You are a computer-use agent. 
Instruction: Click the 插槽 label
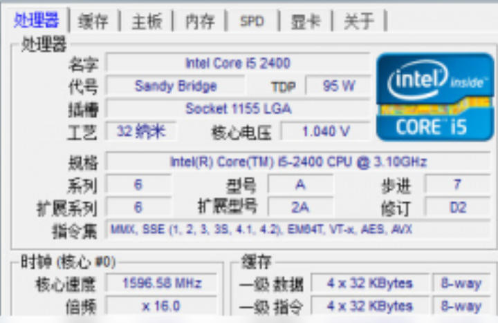(x=84, y=110)
